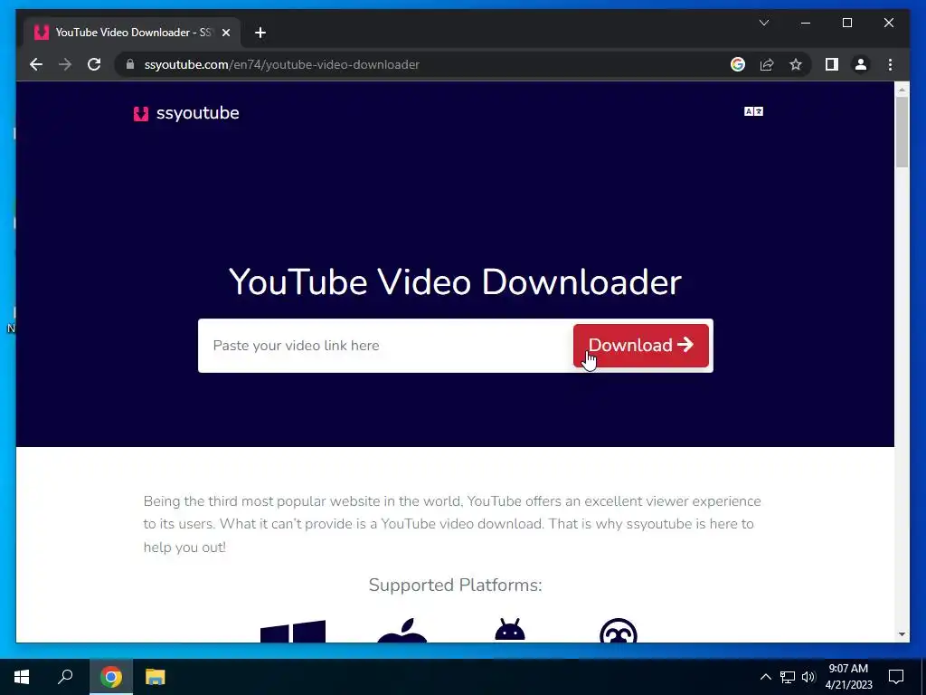This screenshot has height=695, width=926.
Task: Open the notification center icon
Action: (x=896, y=677)
